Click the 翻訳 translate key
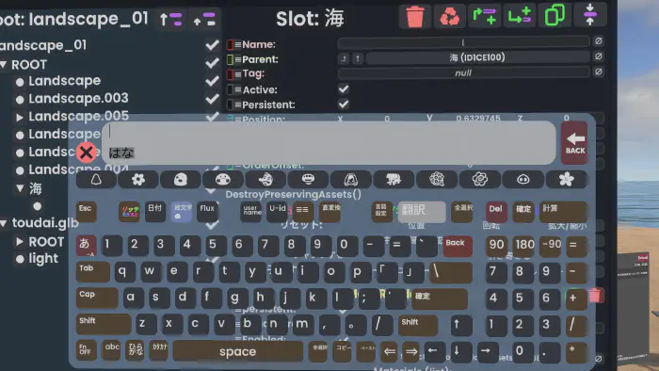This screenshot has height=371, width=659. point(422,212)
